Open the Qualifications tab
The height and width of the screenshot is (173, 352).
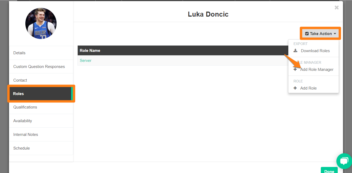(x=41, y=107)
